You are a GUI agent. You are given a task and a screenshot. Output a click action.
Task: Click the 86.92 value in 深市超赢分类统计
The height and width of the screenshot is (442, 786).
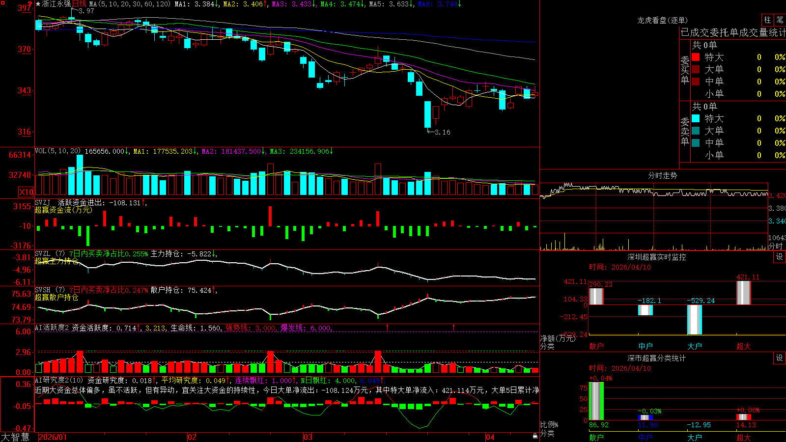(x=599, y=425)
